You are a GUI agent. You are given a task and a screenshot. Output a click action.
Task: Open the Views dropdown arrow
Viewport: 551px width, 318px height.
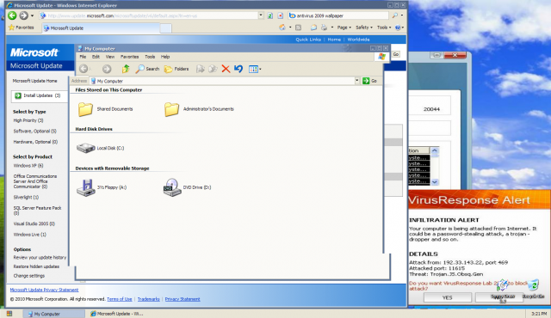tap(260, 69)
